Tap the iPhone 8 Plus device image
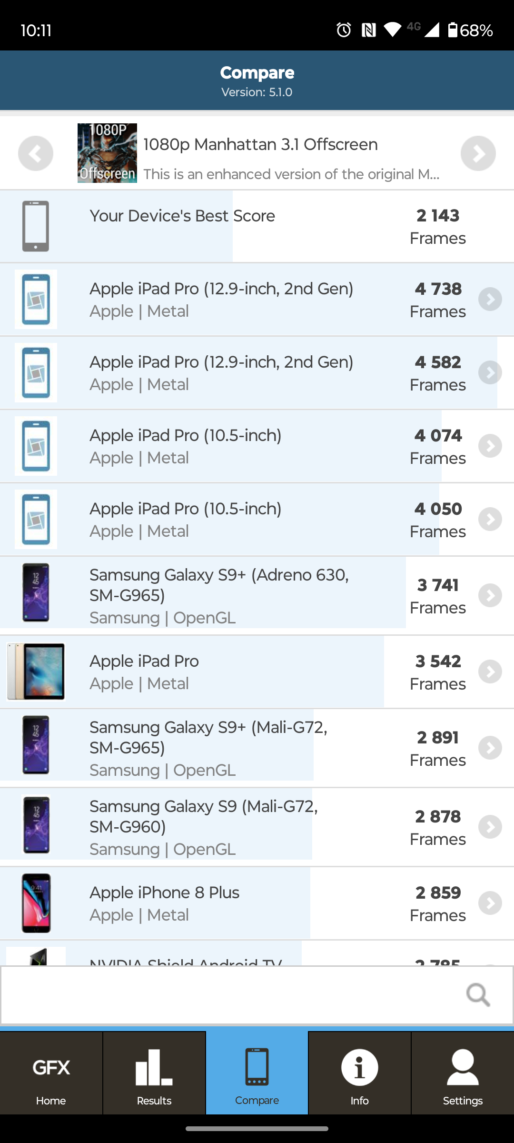 (x=36, y=903)
